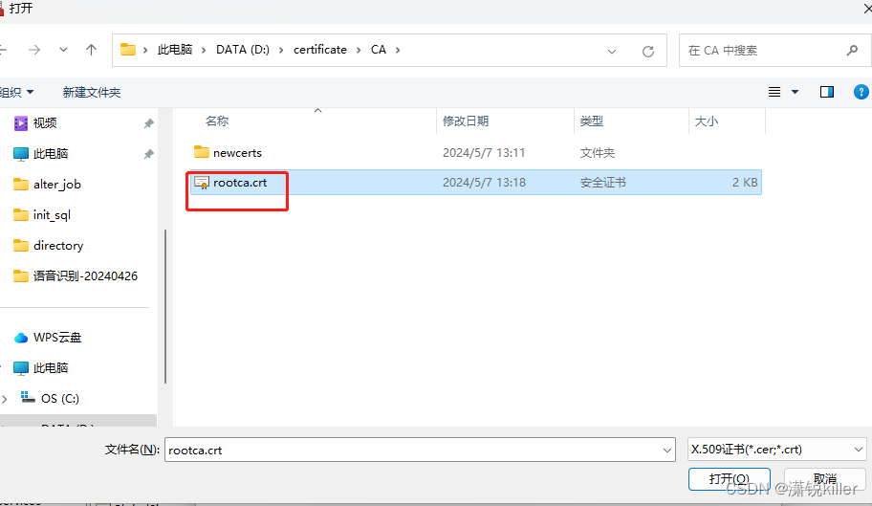Open view options dropdown arrow
The image size is (872, 506).
[x=795, y=92]
